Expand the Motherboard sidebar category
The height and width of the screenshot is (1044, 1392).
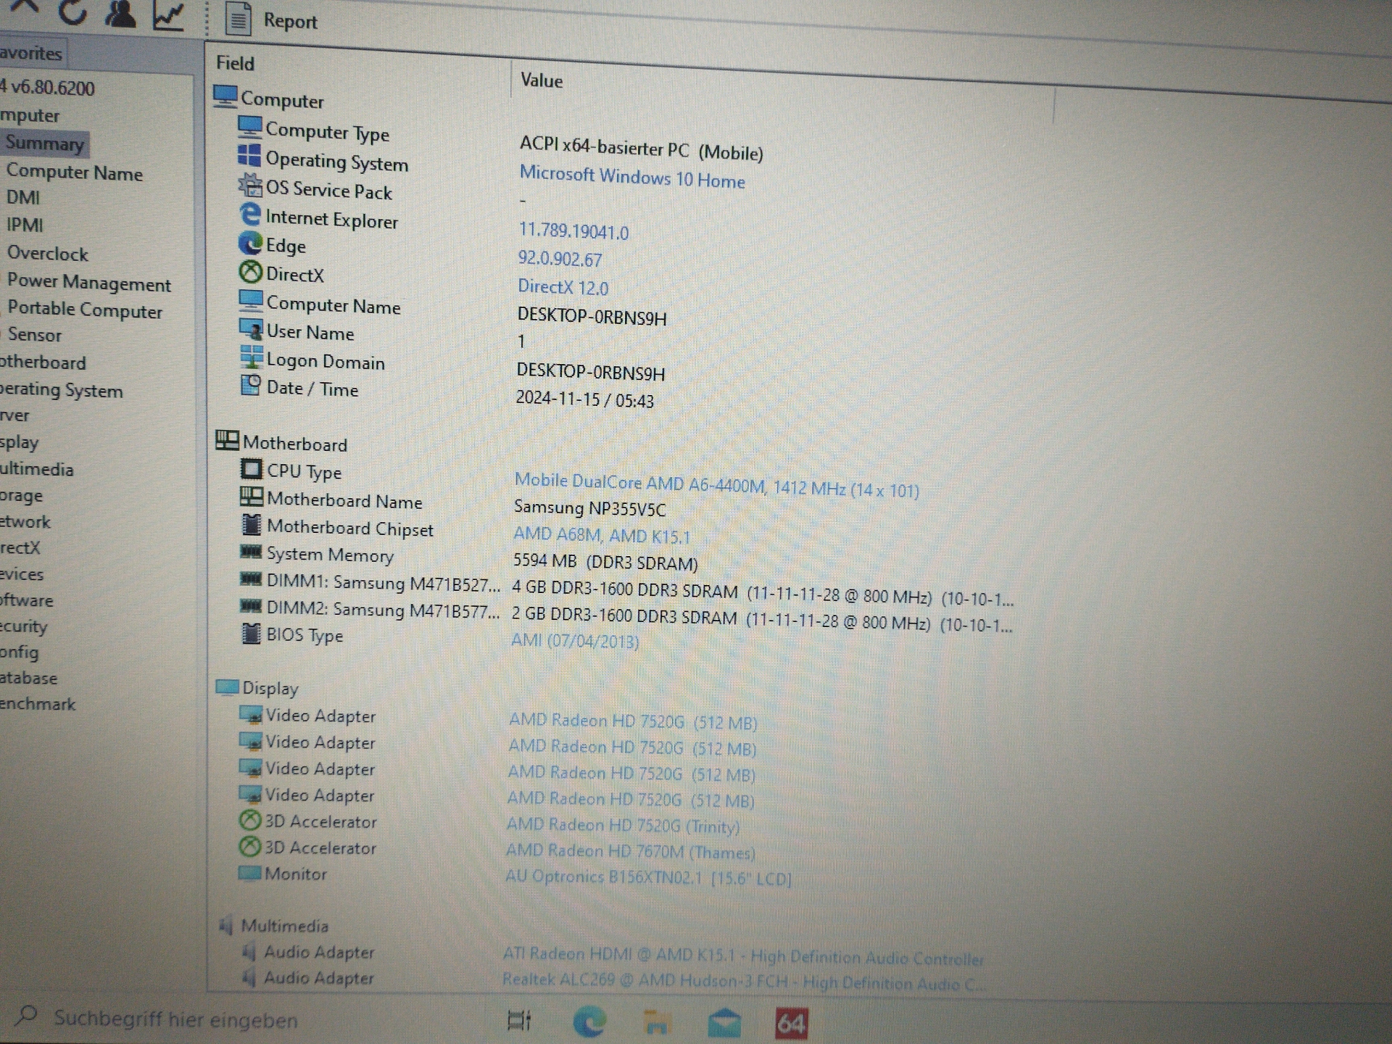[43, 362]
